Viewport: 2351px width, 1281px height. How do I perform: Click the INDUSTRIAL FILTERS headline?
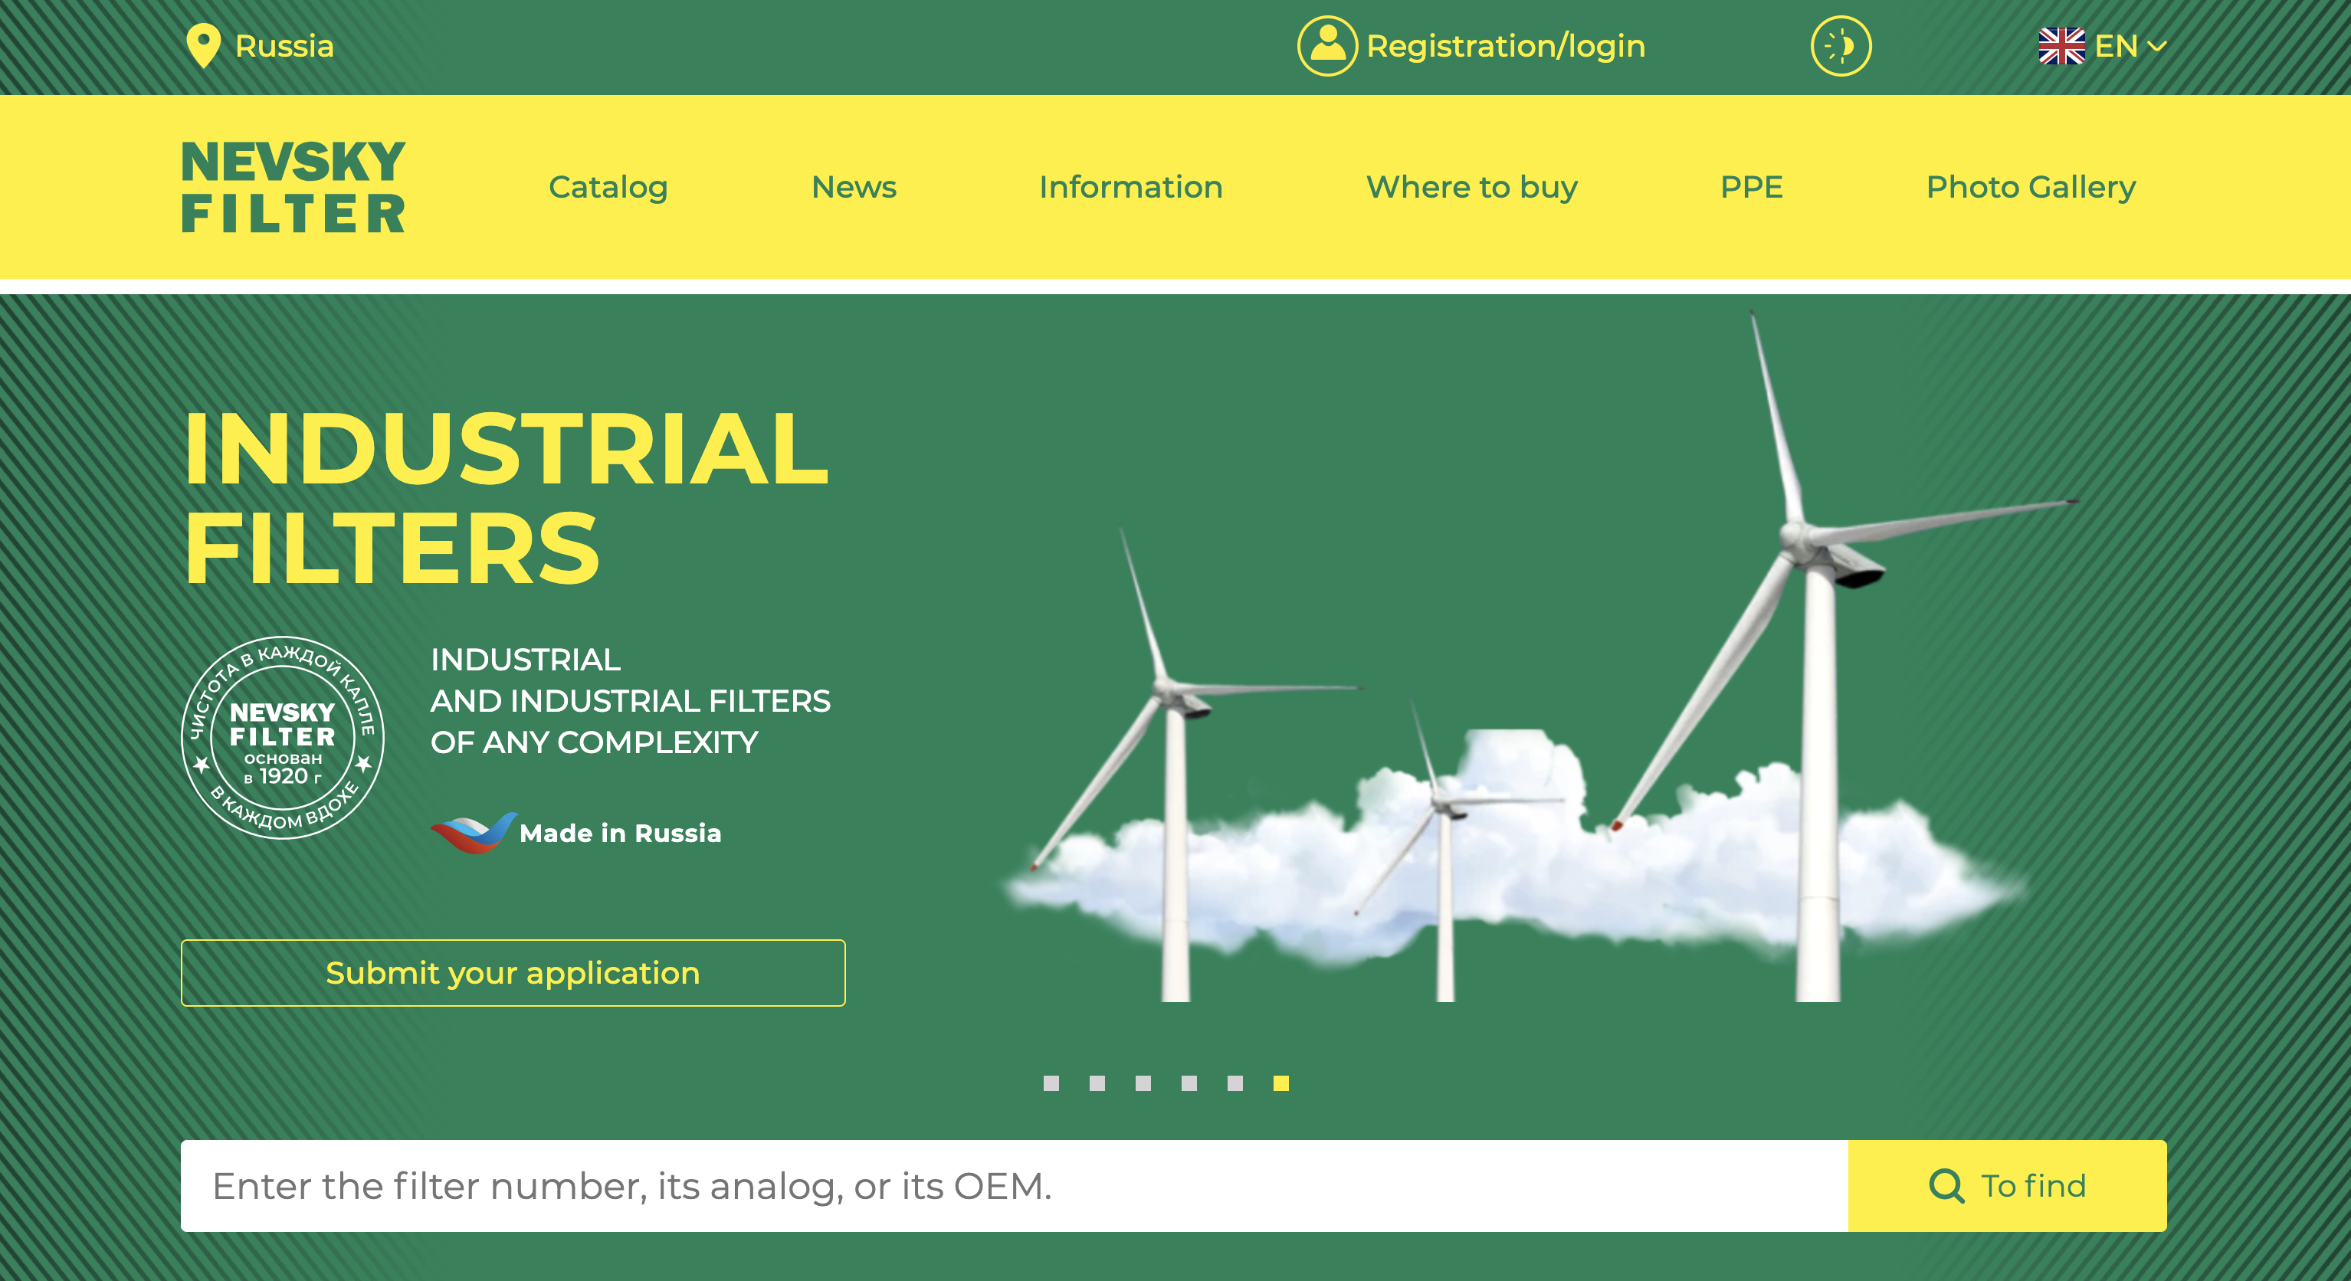(x=507, y=497)
